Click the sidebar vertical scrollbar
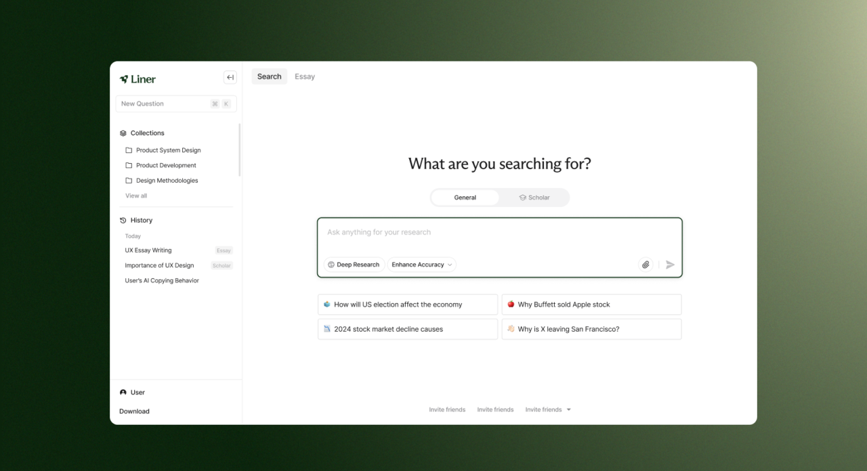This screenshot has height=471, width=867. point(240,150)
